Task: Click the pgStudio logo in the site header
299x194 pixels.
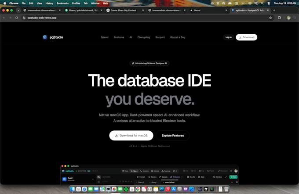Action: (x=53, y=37)
